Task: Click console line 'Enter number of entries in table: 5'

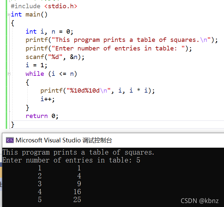Action: tap(71, 160)
